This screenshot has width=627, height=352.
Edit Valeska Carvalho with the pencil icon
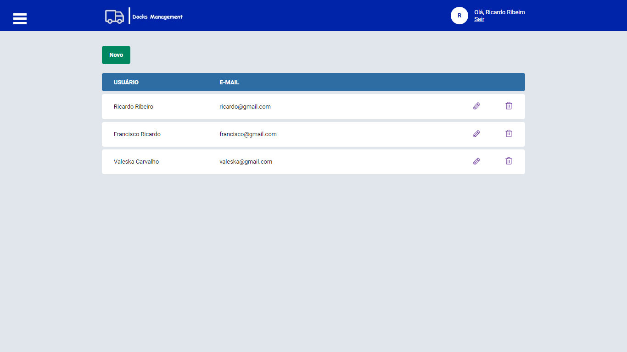point(476,161)
